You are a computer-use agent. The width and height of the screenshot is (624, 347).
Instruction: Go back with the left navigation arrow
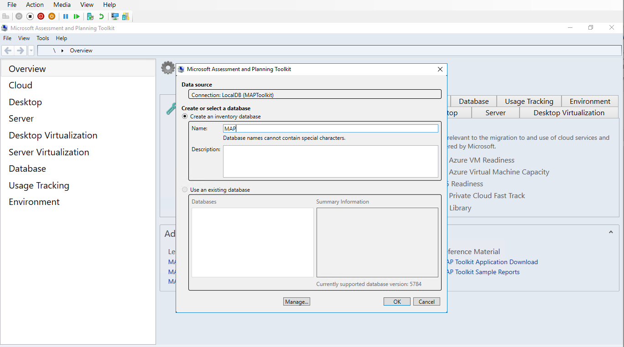(x=8, y=51)
